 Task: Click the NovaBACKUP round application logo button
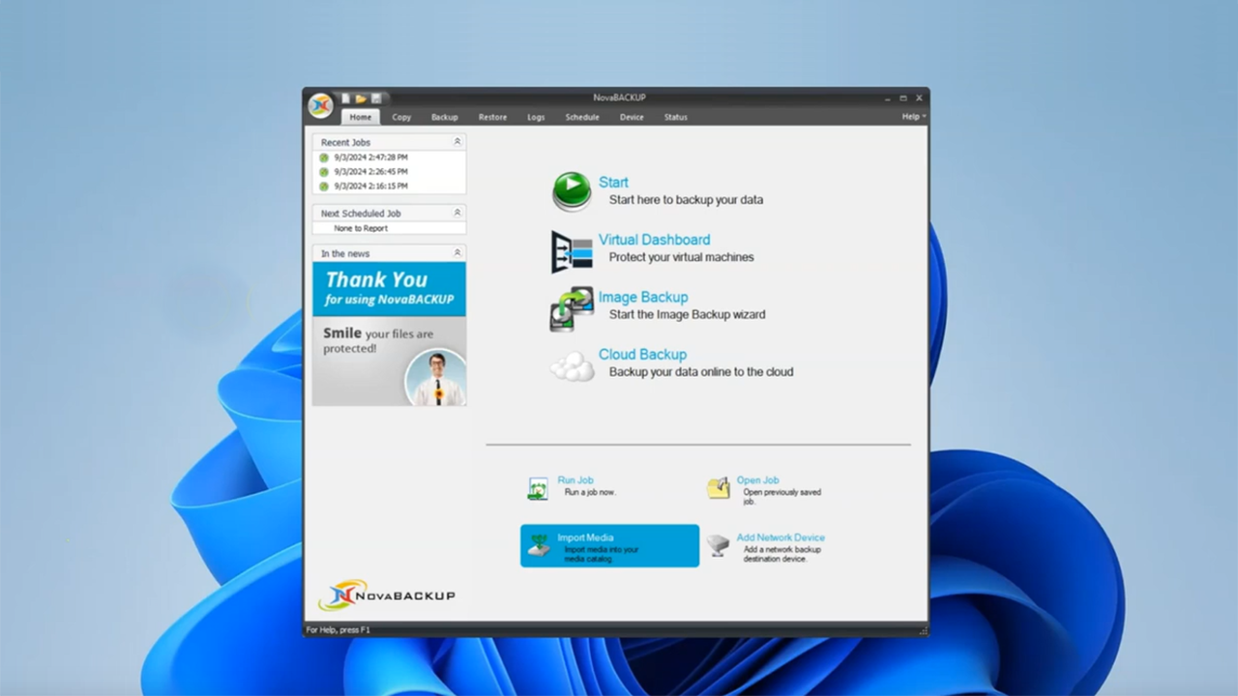pos(320,105)
